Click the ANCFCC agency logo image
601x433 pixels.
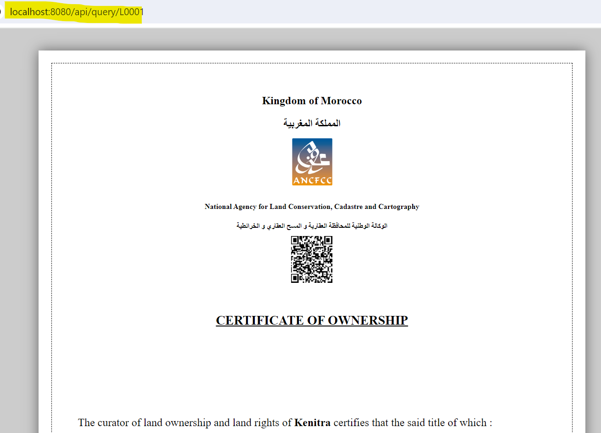(x=312, y=162)
